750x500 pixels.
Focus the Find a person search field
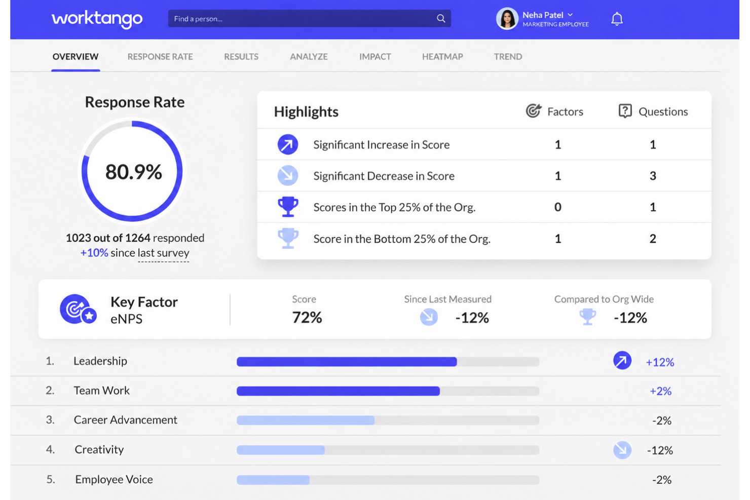pos(309,19)
